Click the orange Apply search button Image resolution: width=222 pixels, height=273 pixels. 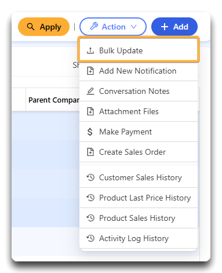(43, 27)
